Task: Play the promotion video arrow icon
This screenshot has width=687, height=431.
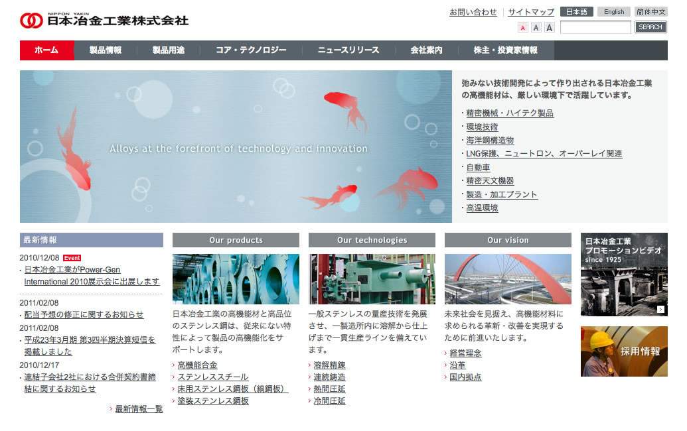Action: [x=660, y=310]
